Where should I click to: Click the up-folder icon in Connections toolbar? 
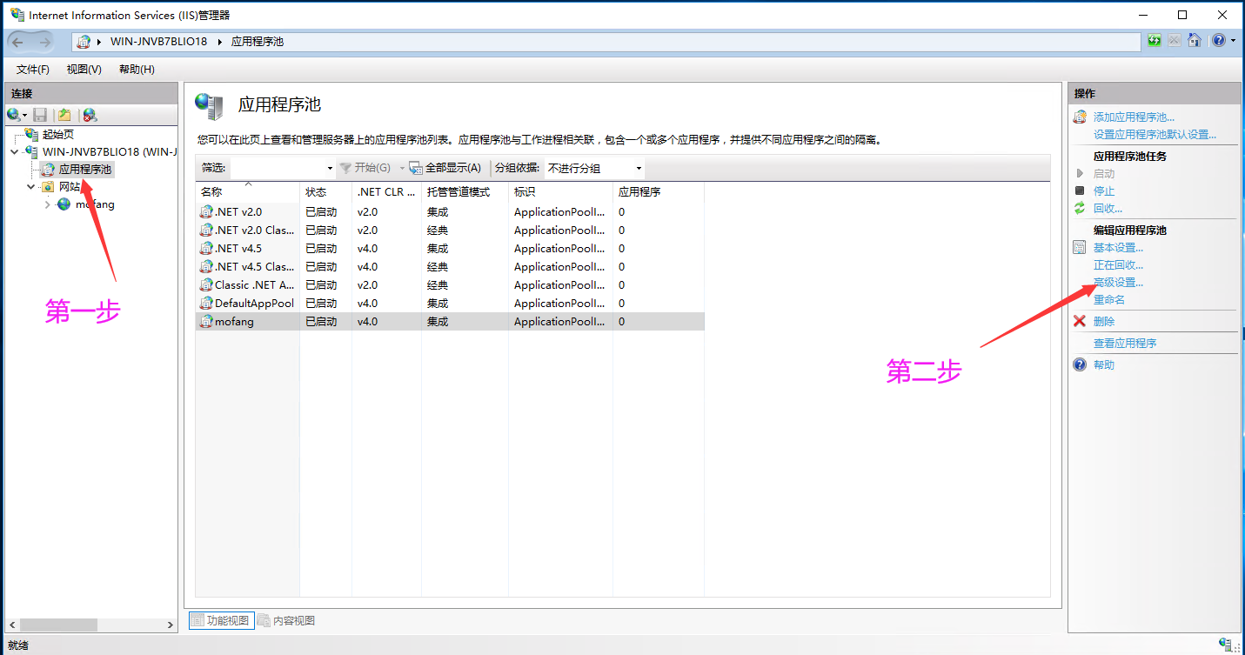pos(64,115)
